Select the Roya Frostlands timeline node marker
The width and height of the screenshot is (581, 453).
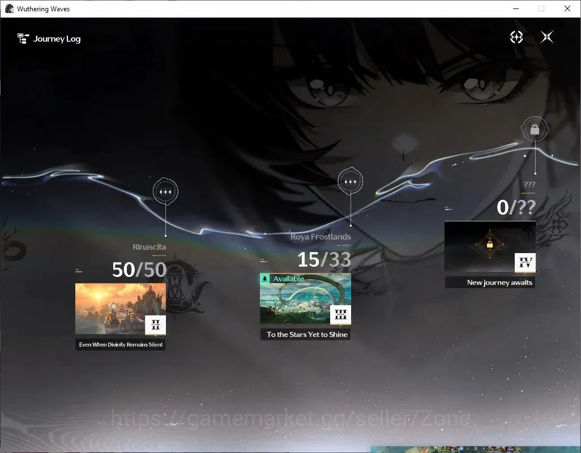pos(350,181)
